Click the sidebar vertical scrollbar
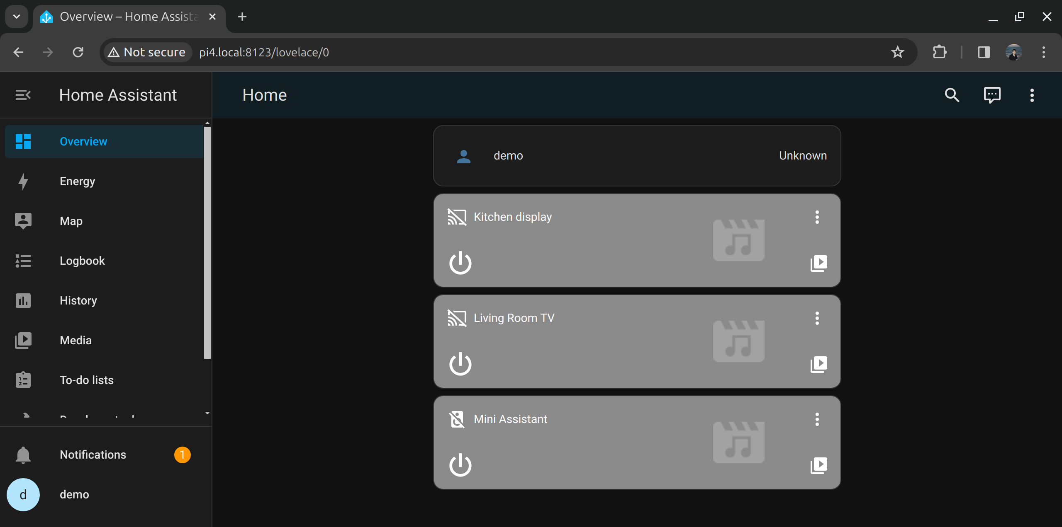The height and width of the screenshot is (527, 1062). click(207, 242)
